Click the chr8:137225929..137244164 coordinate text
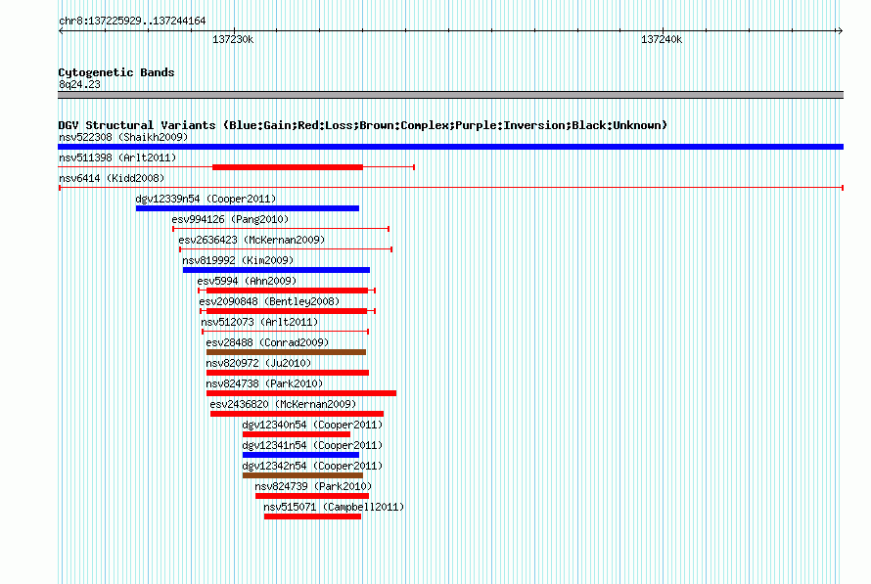Image resolution: width=871 pixels, height=584 pixels. 132,22
